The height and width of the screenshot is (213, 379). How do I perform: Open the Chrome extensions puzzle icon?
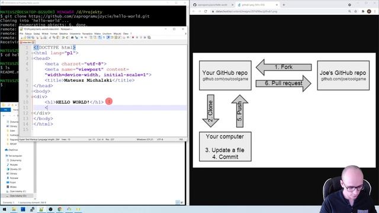[363, 11]
